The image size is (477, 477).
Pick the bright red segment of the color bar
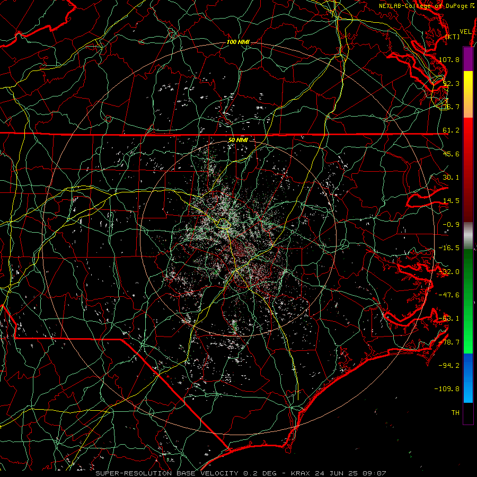[468, 129]
